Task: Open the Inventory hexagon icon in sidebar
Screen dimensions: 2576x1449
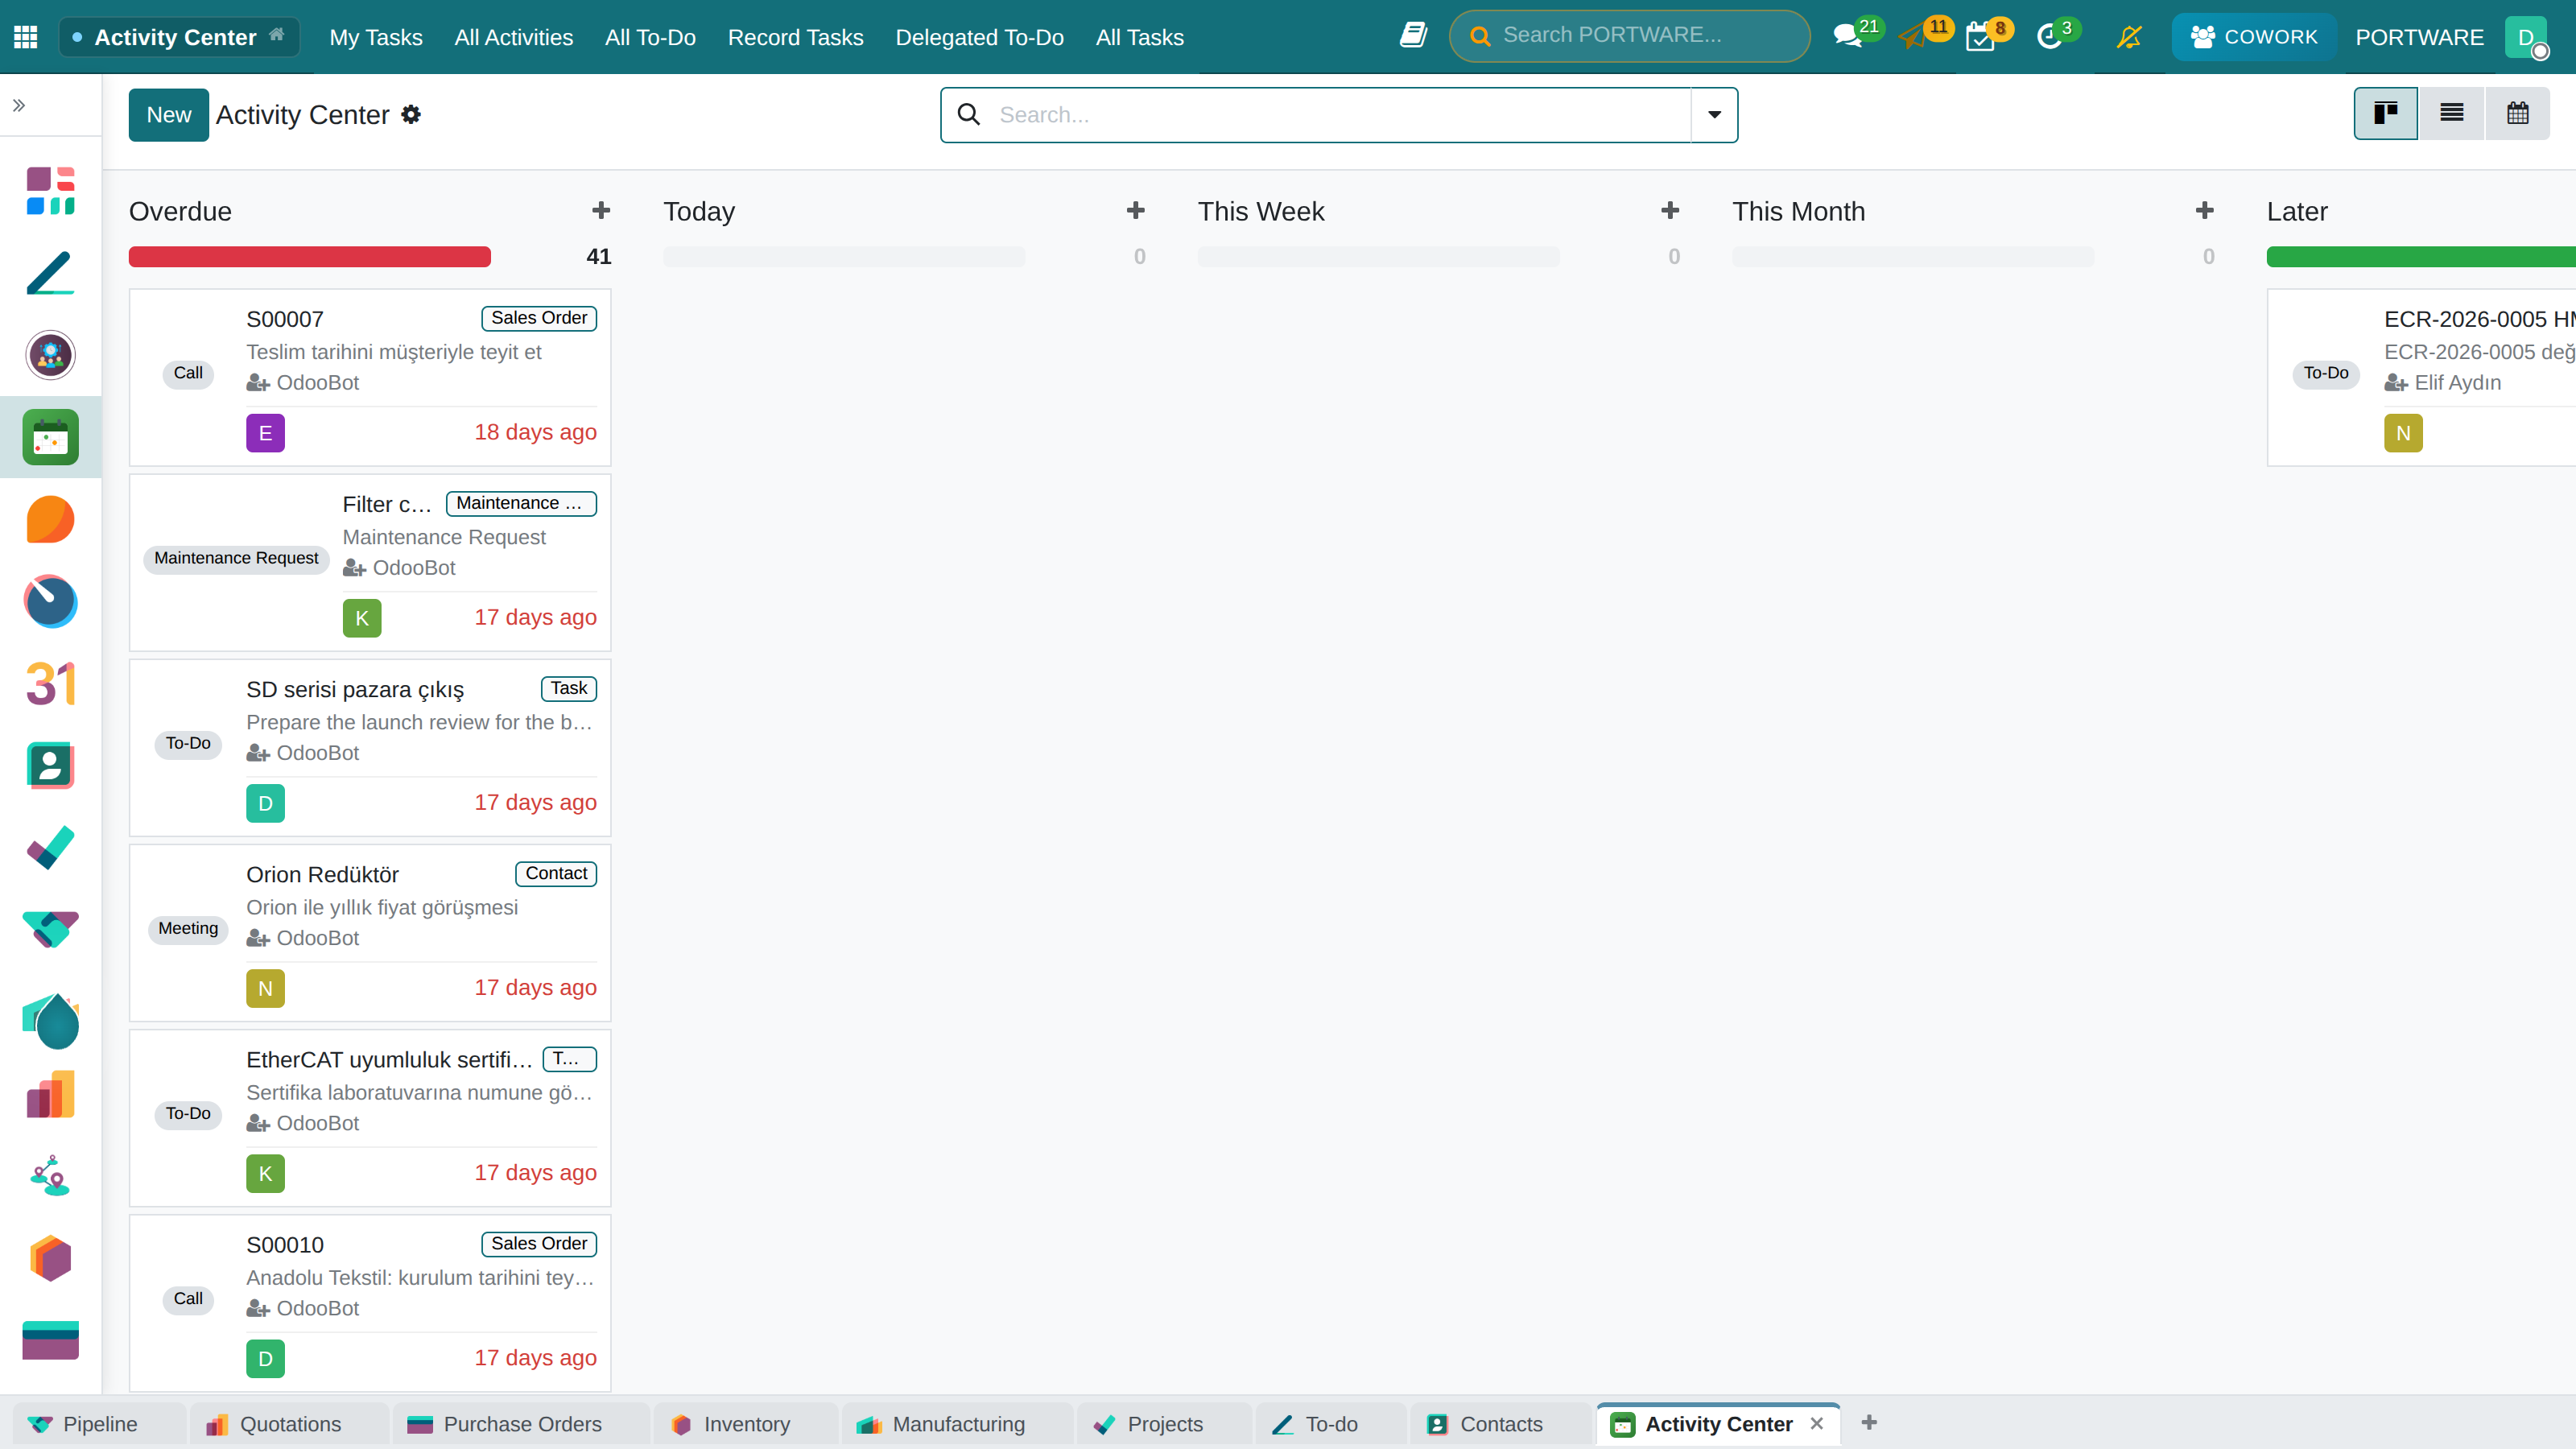Action: click(51, 1259)
